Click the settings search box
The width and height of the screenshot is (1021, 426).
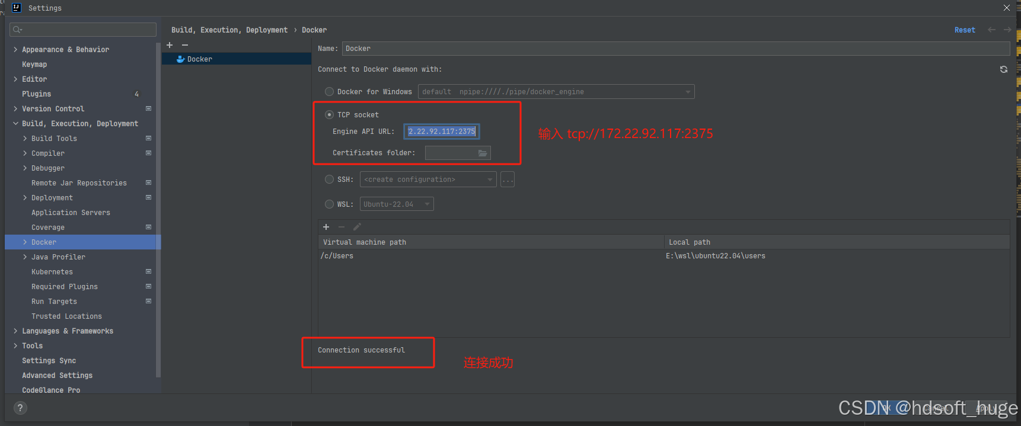(83, 30)
